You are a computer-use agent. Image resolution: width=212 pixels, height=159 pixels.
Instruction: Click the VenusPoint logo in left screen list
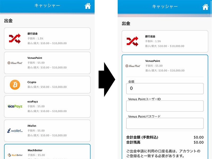tap(15, 63)
